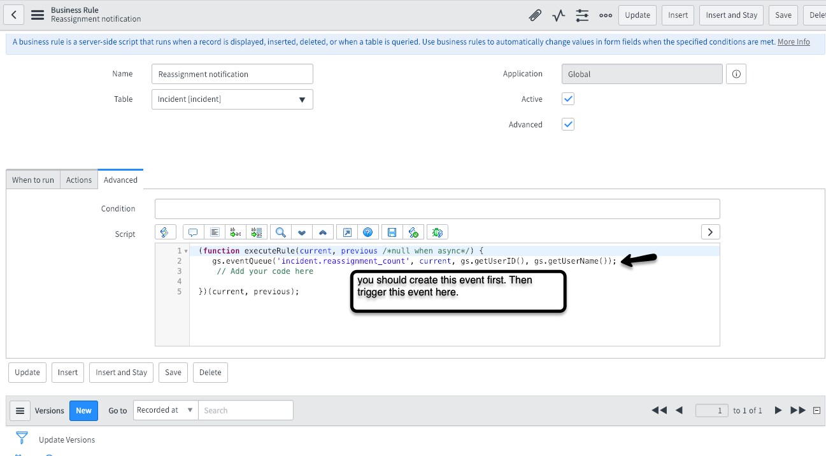This screenshot has height=456, width=826.
Task: Toggle comment on the script line
Action: (193, 232)
